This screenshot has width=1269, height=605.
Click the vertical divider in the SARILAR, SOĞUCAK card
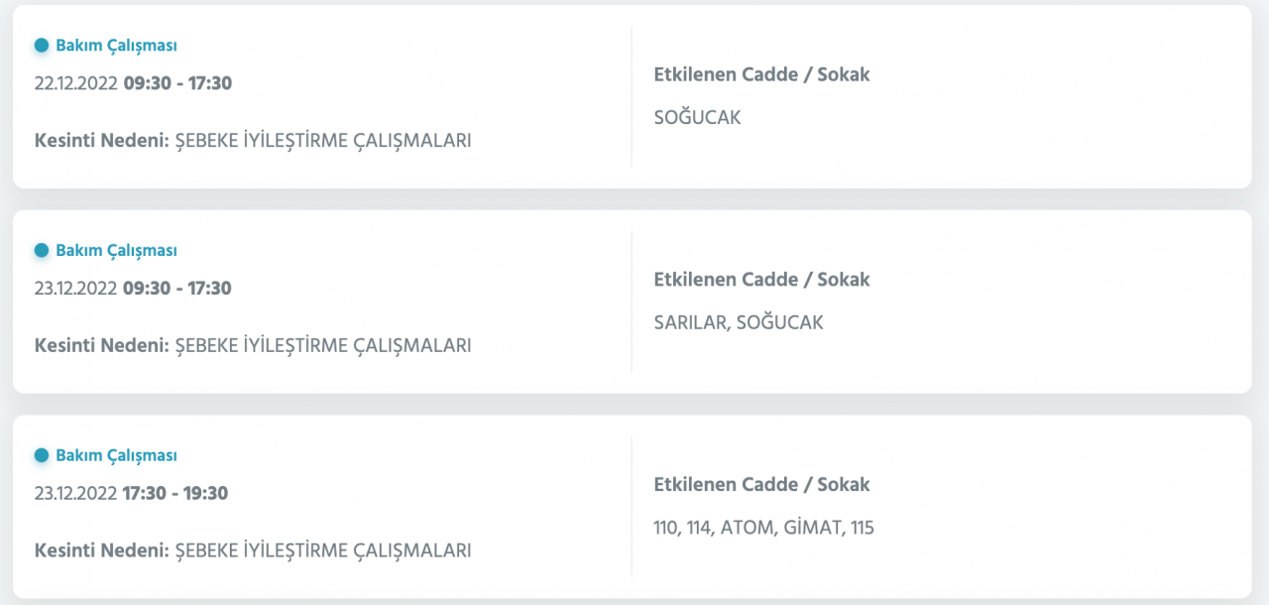click(632, 302)
